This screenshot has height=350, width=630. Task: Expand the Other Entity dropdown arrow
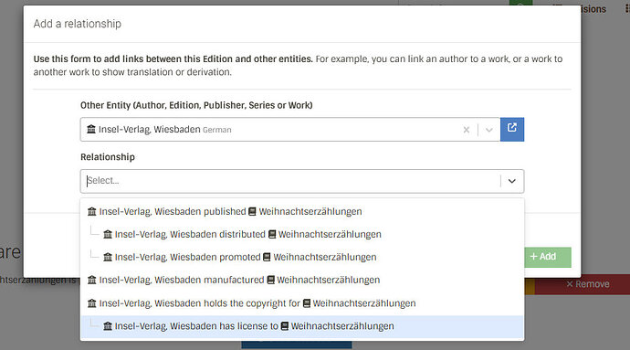[x=489, y=130]
